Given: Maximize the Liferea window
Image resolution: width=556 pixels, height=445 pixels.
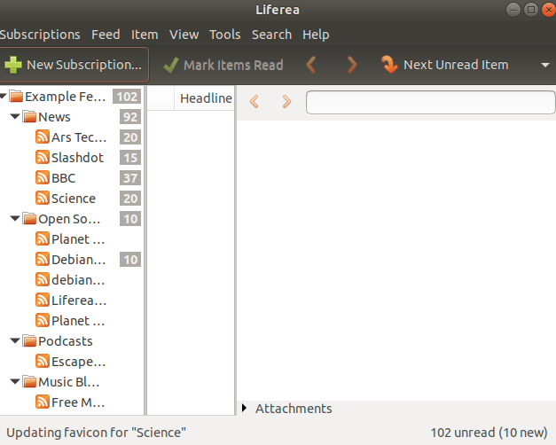Looking at the screenshot, I should coord(531,10).
